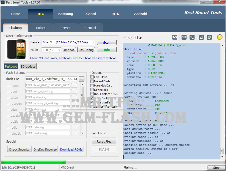This screenshot has width=226, height=171.
Task: Click the S/N serial number text
Action: 18,168
